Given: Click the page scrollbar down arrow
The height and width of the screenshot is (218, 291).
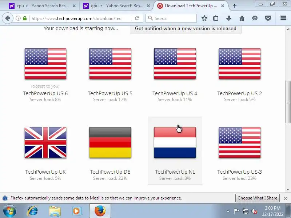Looking at the screenshot, I should [x=288, y=189].
